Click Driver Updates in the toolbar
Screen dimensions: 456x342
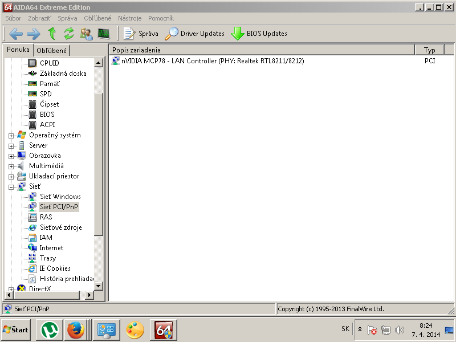tap(194, 34)
